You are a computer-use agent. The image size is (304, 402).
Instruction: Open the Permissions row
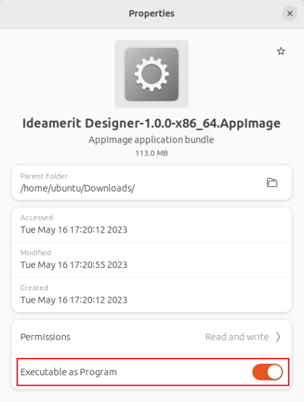click(151, 337)
